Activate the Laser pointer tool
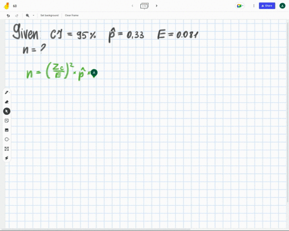 click(7, 158)
